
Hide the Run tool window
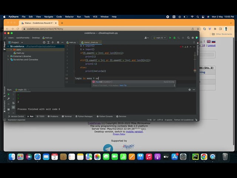(x=194, y=90)
